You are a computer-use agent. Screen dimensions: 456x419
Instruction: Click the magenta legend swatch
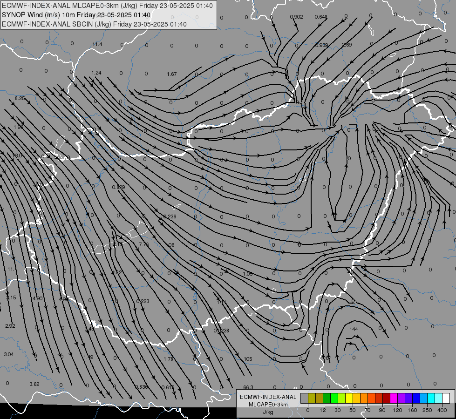pos(394,398)
